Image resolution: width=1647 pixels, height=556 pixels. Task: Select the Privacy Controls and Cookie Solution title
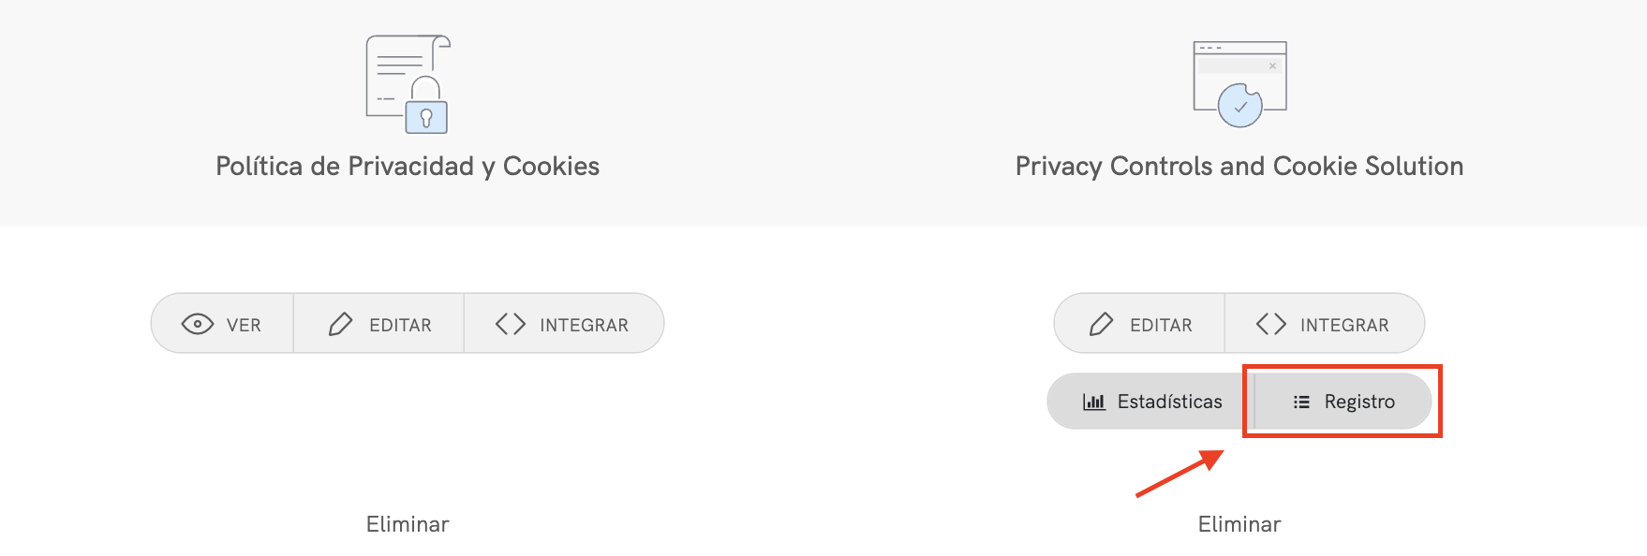[1239, 167]
